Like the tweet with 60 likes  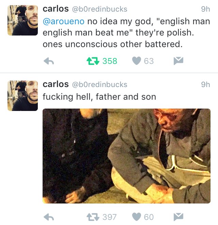click(x=137, y=217)
